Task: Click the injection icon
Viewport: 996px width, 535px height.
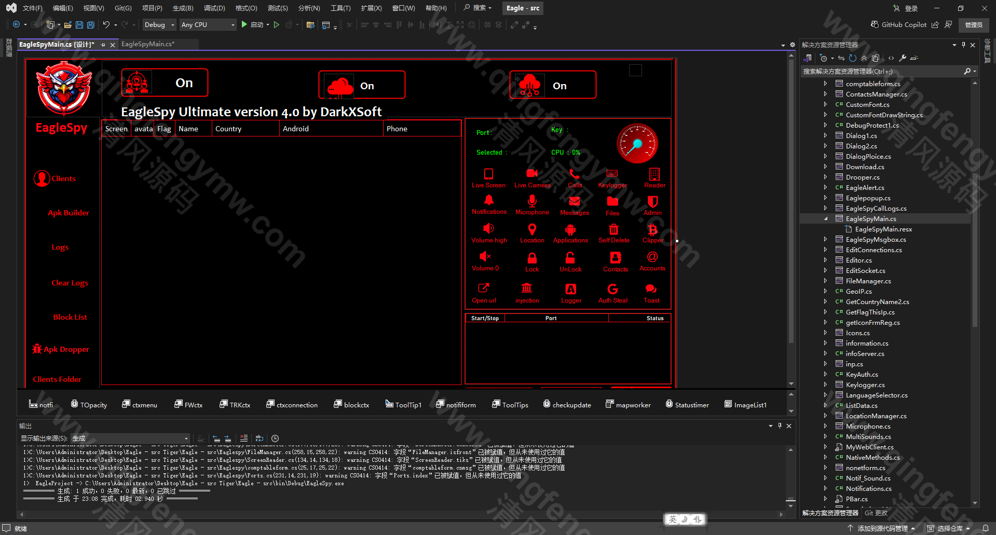Action: (x=527, y=288)
